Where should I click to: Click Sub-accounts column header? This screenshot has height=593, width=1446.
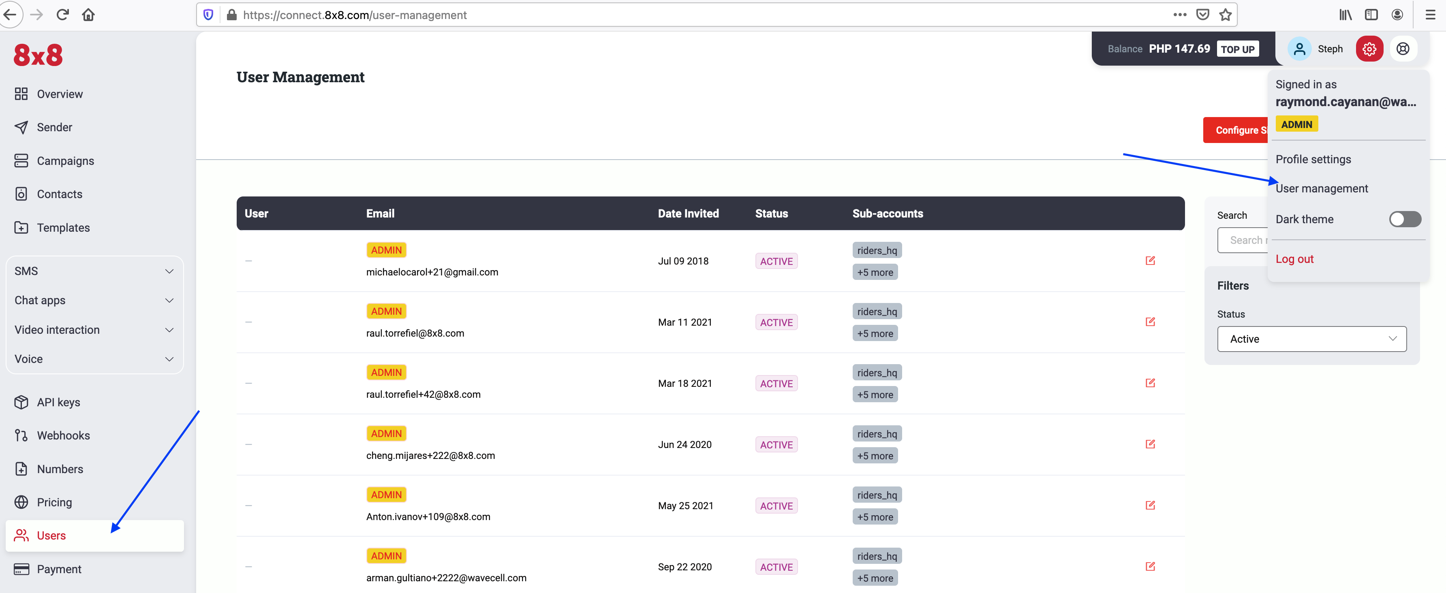888,214
